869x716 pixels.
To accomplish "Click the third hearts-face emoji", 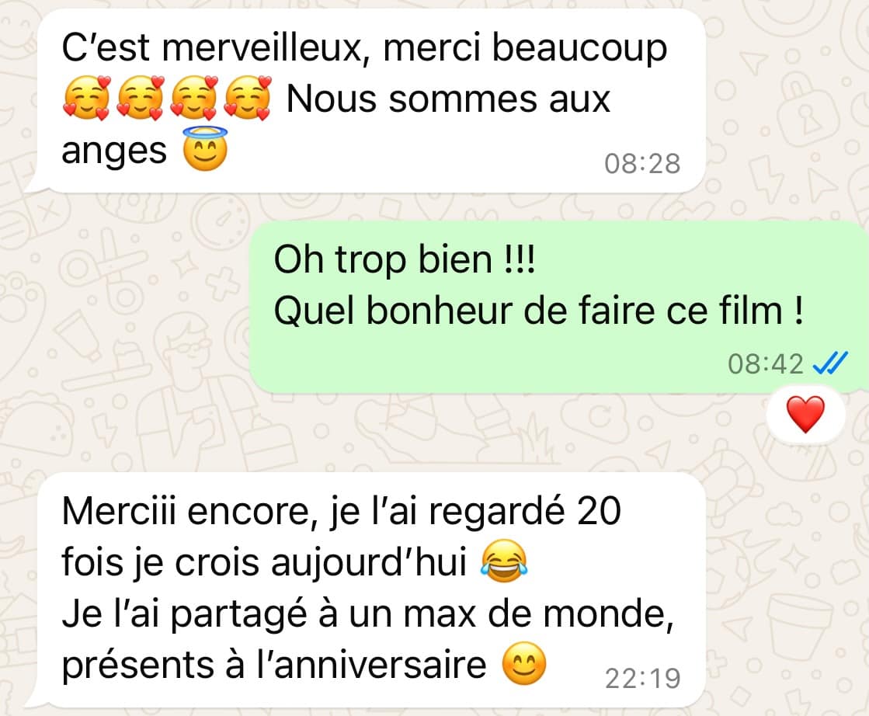I will pos(194,99).
